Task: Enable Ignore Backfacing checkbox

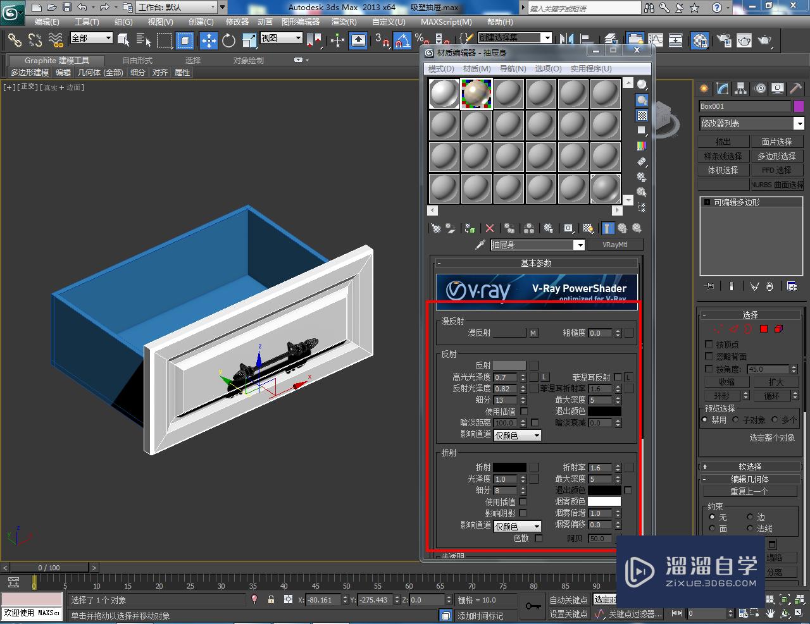Action: (709, 357)
